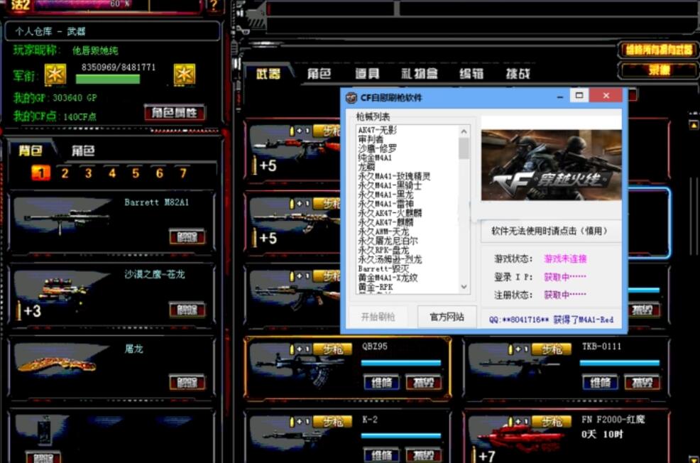Open the 官方网站 button
Viewport: 700px width, 463px height.
(447, 317)
